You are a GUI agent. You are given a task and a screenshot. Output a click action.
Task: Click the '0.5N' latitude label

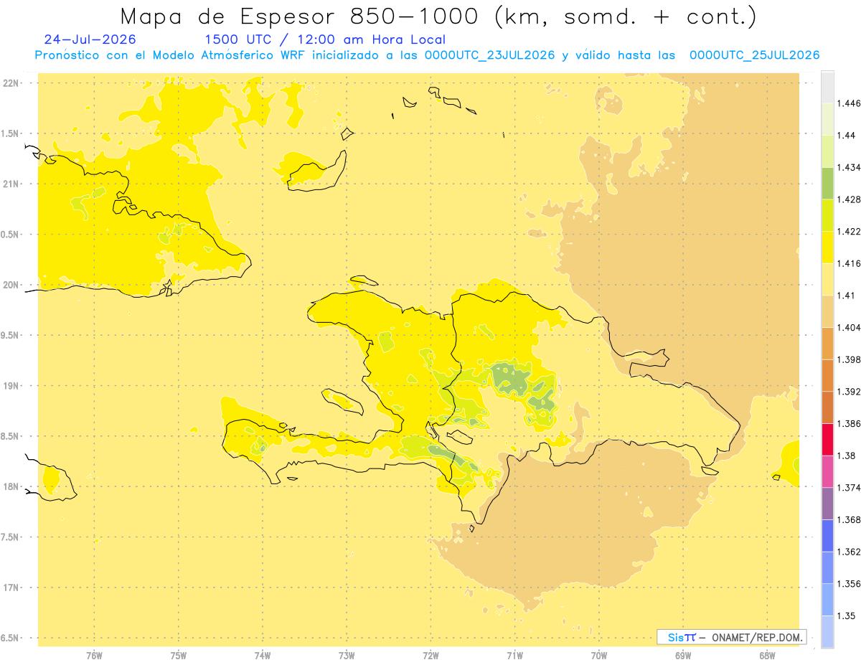click(x=11, y=235)
